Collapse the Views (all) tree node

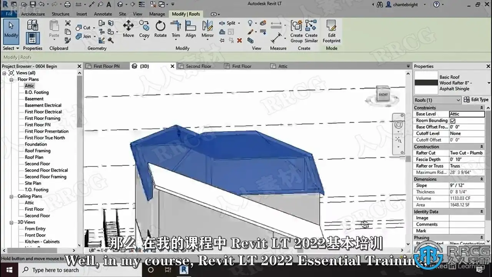tap(4, 73)
